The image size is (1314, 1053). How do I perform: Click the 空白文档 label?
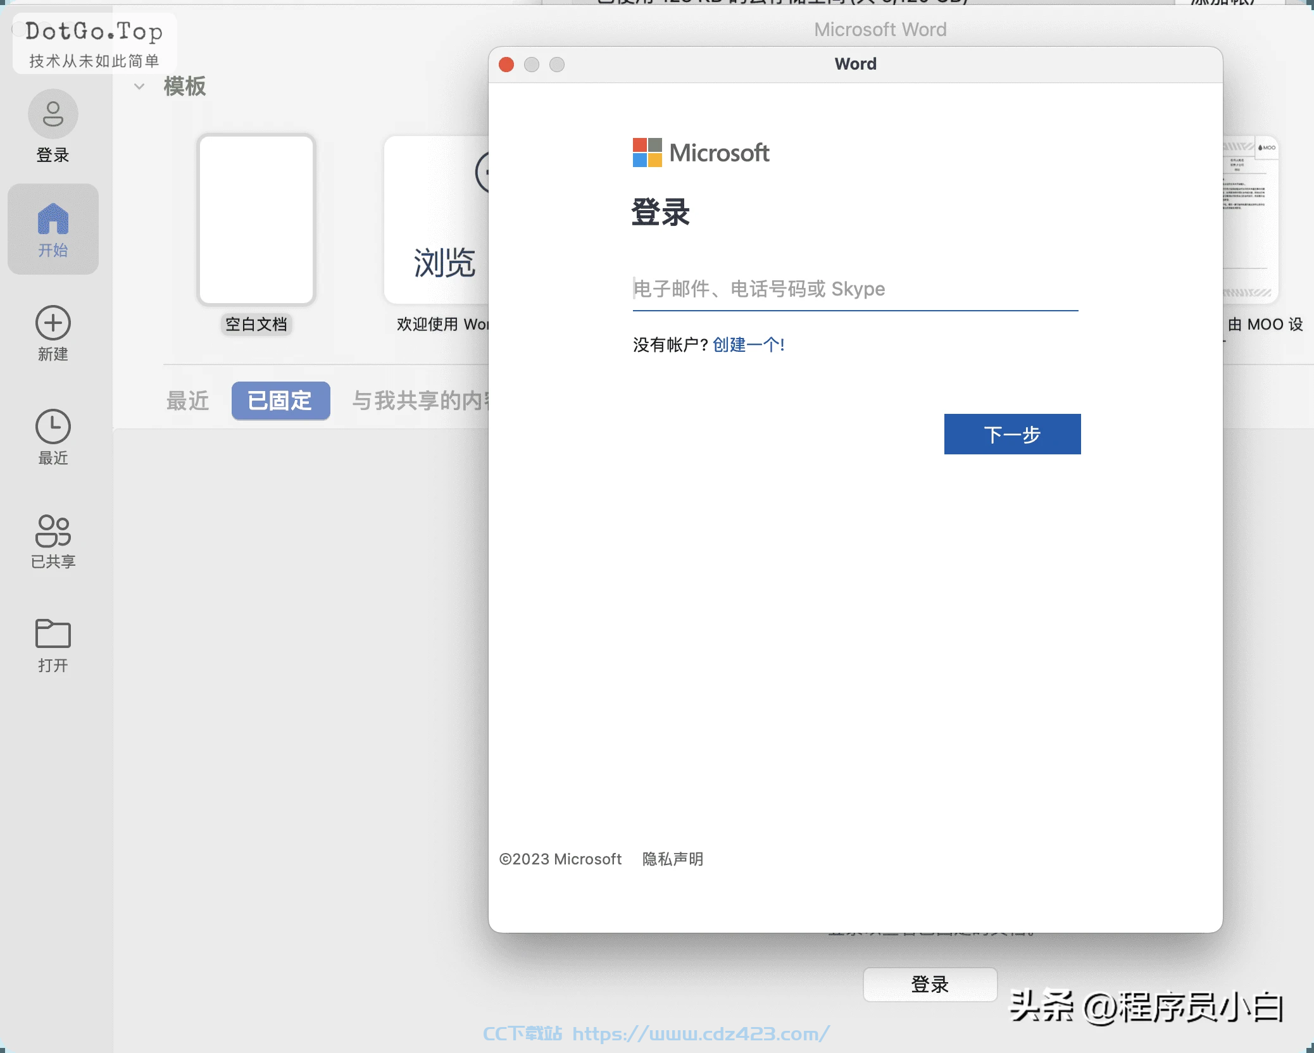[x=256, y=325]
